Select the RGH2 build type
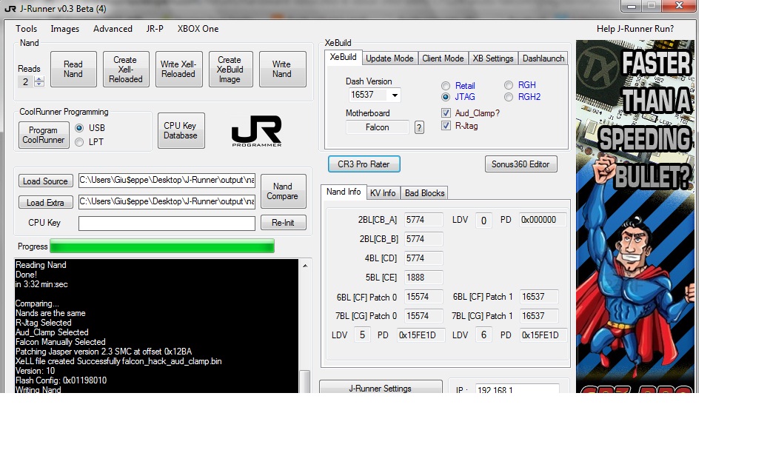Image resolution: width=770 pixels, height=450 pixels. pyautogui.click(x=508, y=97)
